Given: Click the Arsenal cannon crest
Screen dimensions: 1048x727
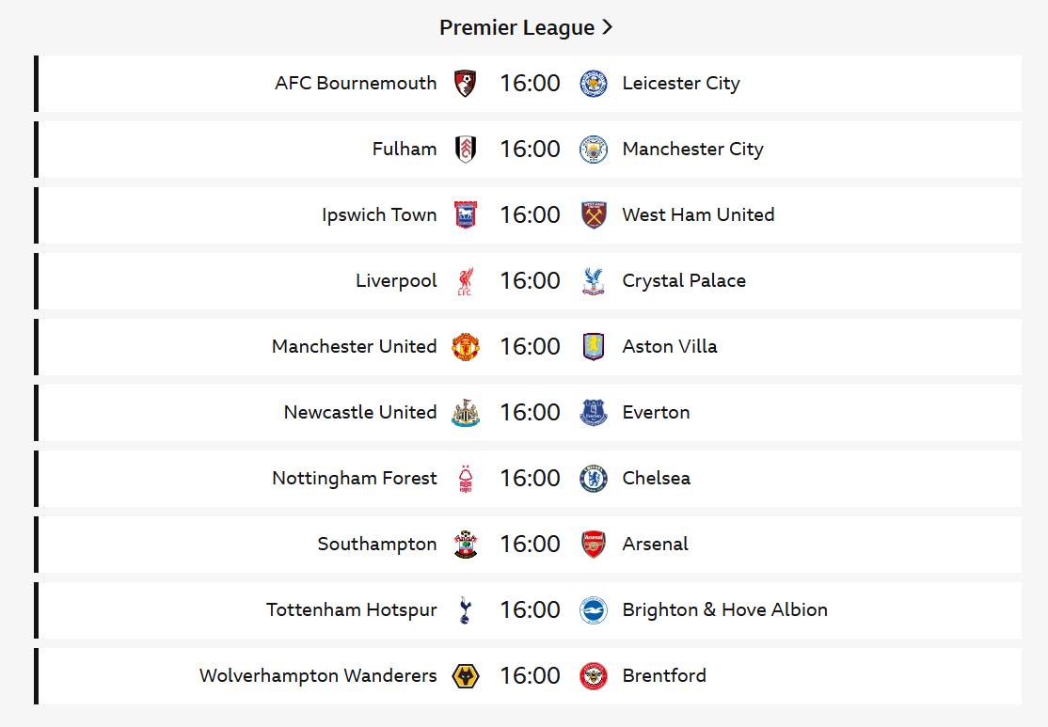Looking at the screenshot, I should coord(594,544).
